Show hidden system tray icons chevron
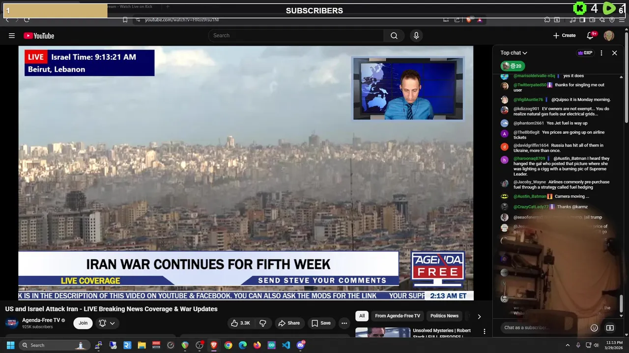Image resolution: width=629 pixels, height=353 pixels. tap(568, 345)
